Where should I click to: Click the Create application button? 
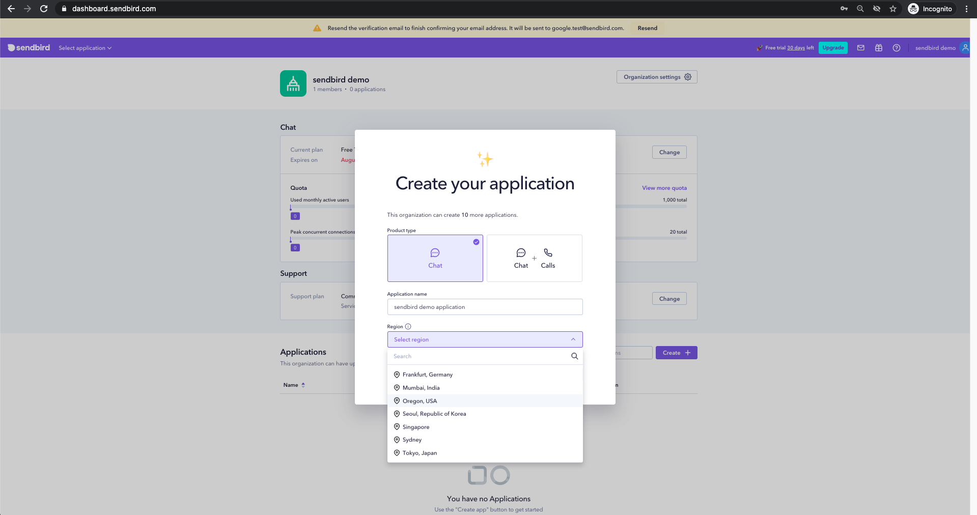(x=676, y=353)
